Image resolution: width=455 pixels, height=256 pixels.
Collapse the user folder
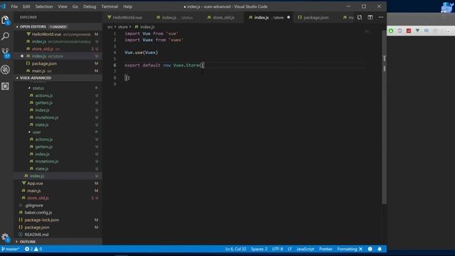36,132
